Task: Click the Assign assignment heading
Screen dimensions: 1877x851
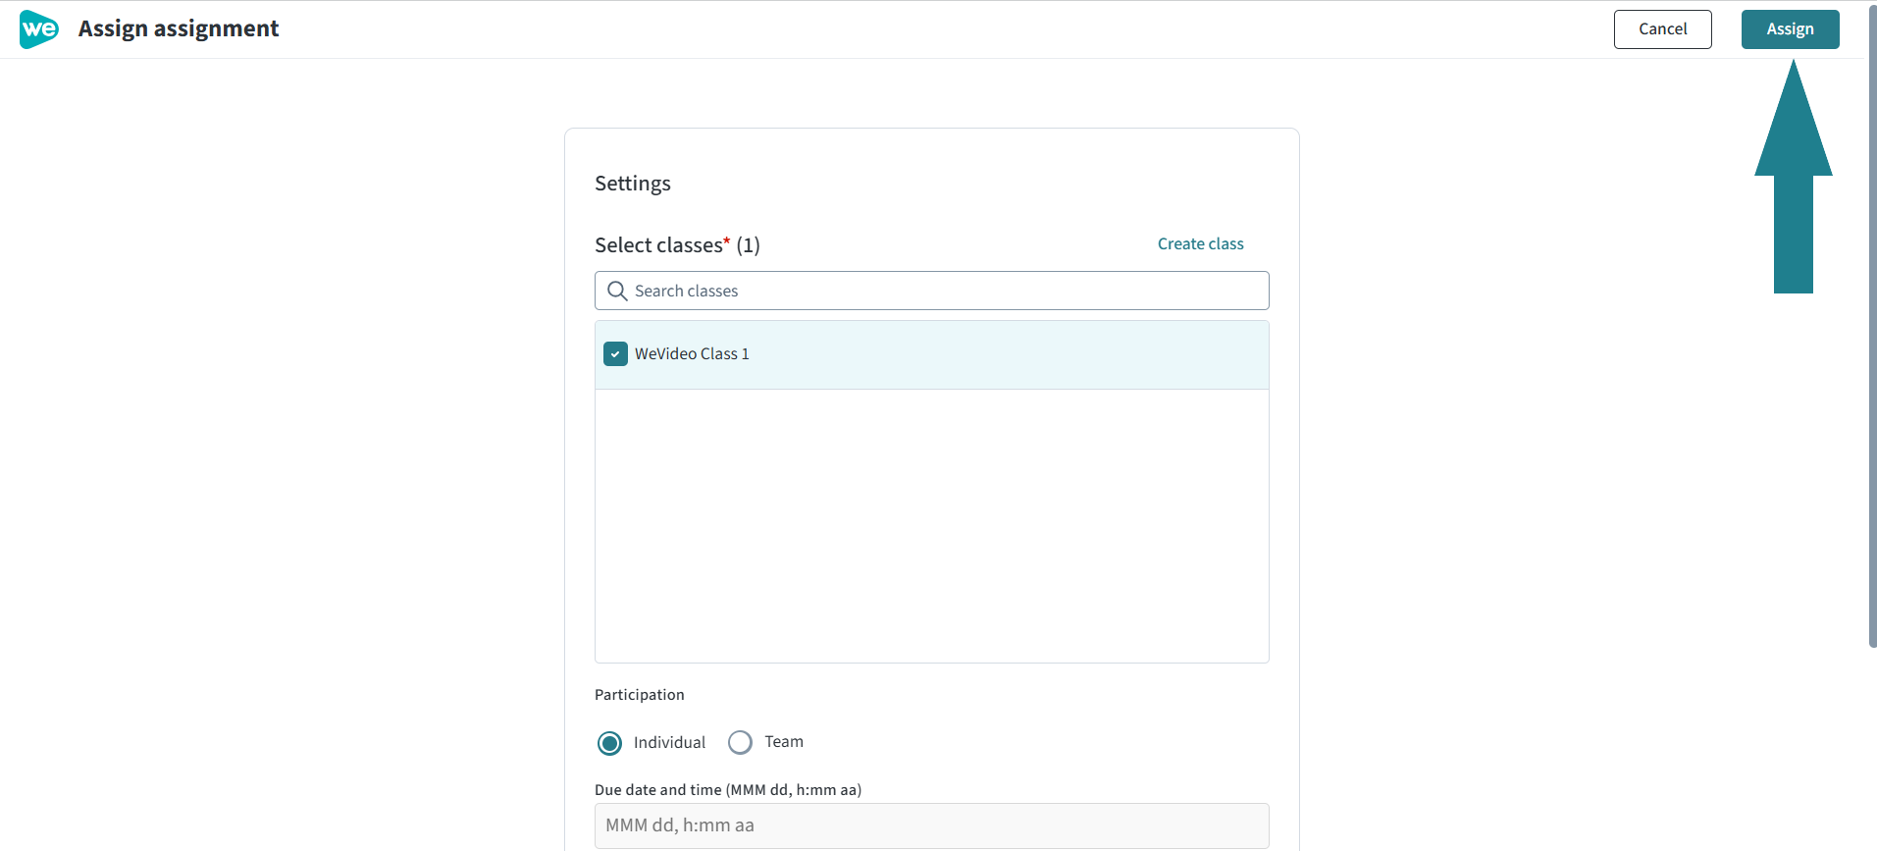Action: tap(179, 29)
